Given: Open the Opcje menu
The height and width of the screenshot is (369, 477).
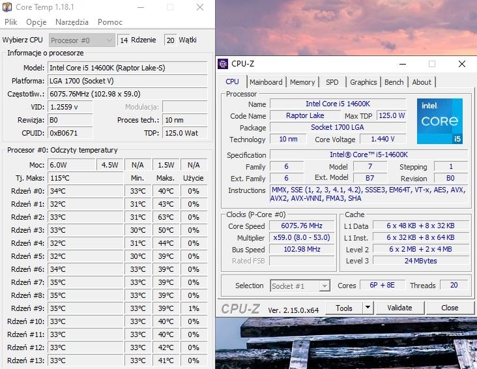Looking at the screenshot, I should point(36,22).
